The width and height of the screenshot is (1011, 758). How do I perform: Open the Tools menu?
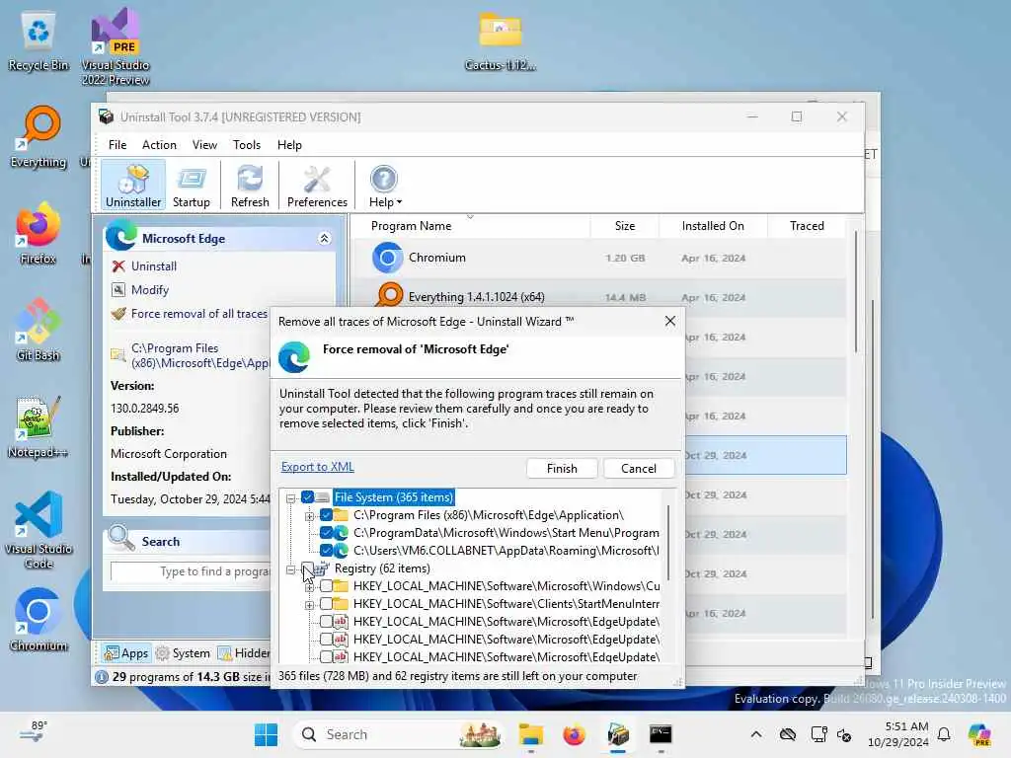pyautogui.click(x=246, y=145)
